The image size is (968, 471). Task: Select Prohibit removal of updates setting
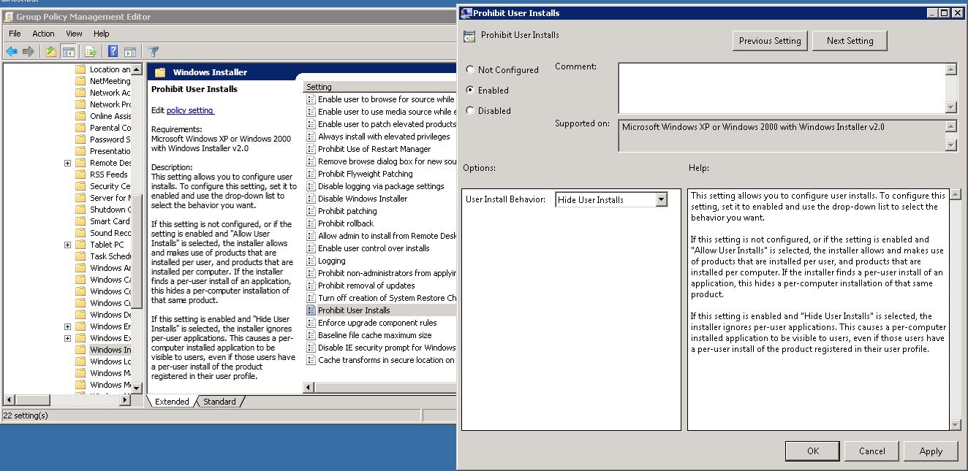tap(366, 286)
